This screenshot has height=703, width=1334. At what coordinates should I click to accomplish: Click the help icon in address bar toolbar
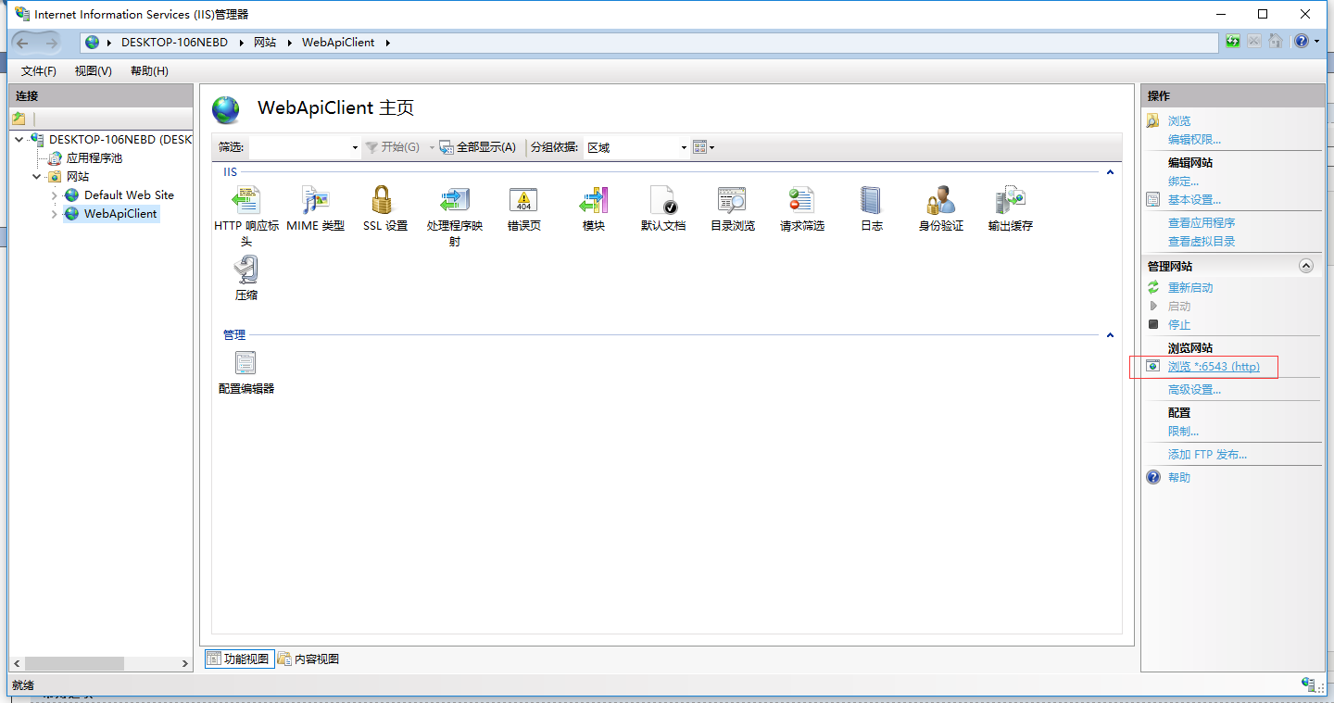click(x=1303, y=42)
